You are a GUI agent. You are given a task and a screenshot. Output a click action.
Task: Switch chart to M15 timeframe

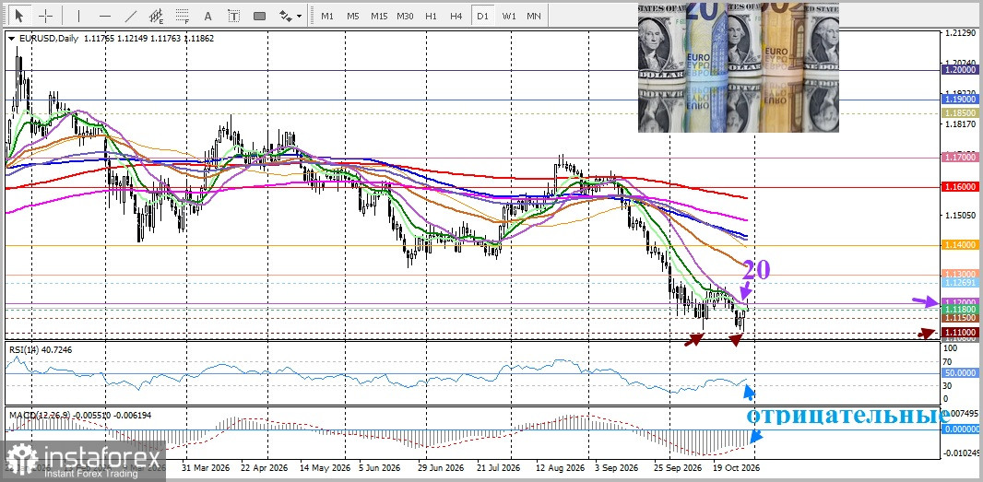[379, 16]
